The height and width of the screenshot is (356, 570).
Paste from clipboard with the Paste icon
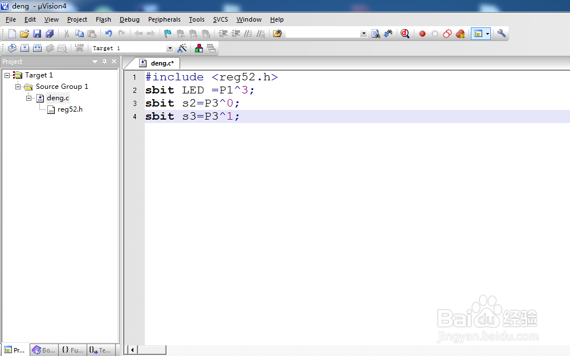point(92,34)
